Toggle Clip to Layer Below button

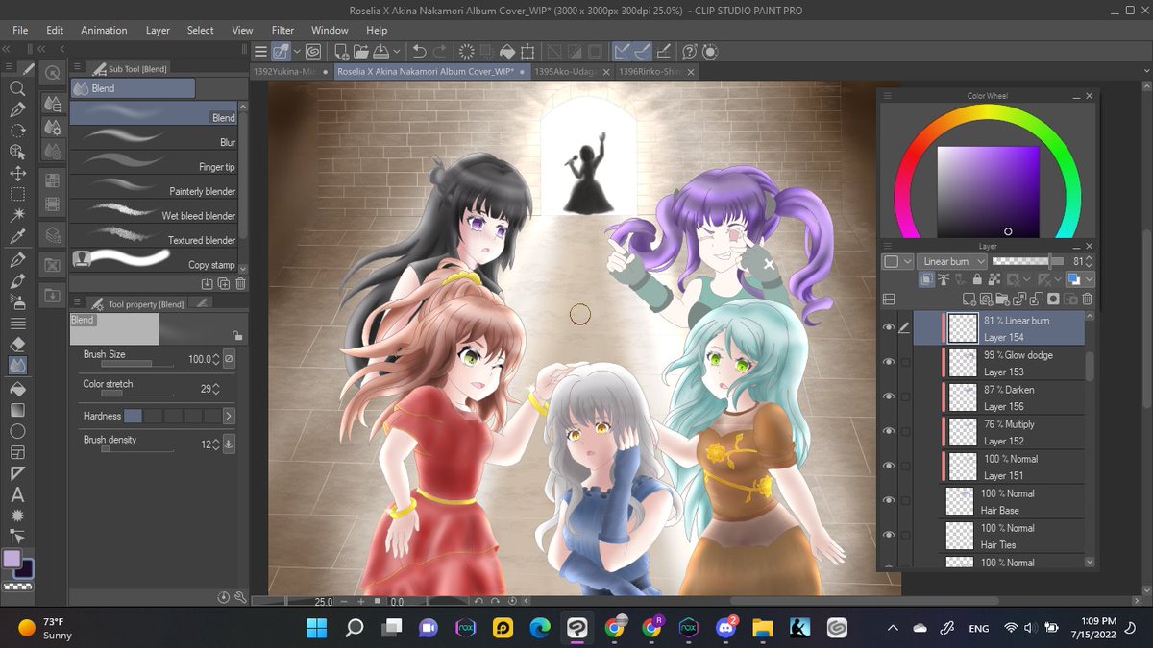point(926,279)
